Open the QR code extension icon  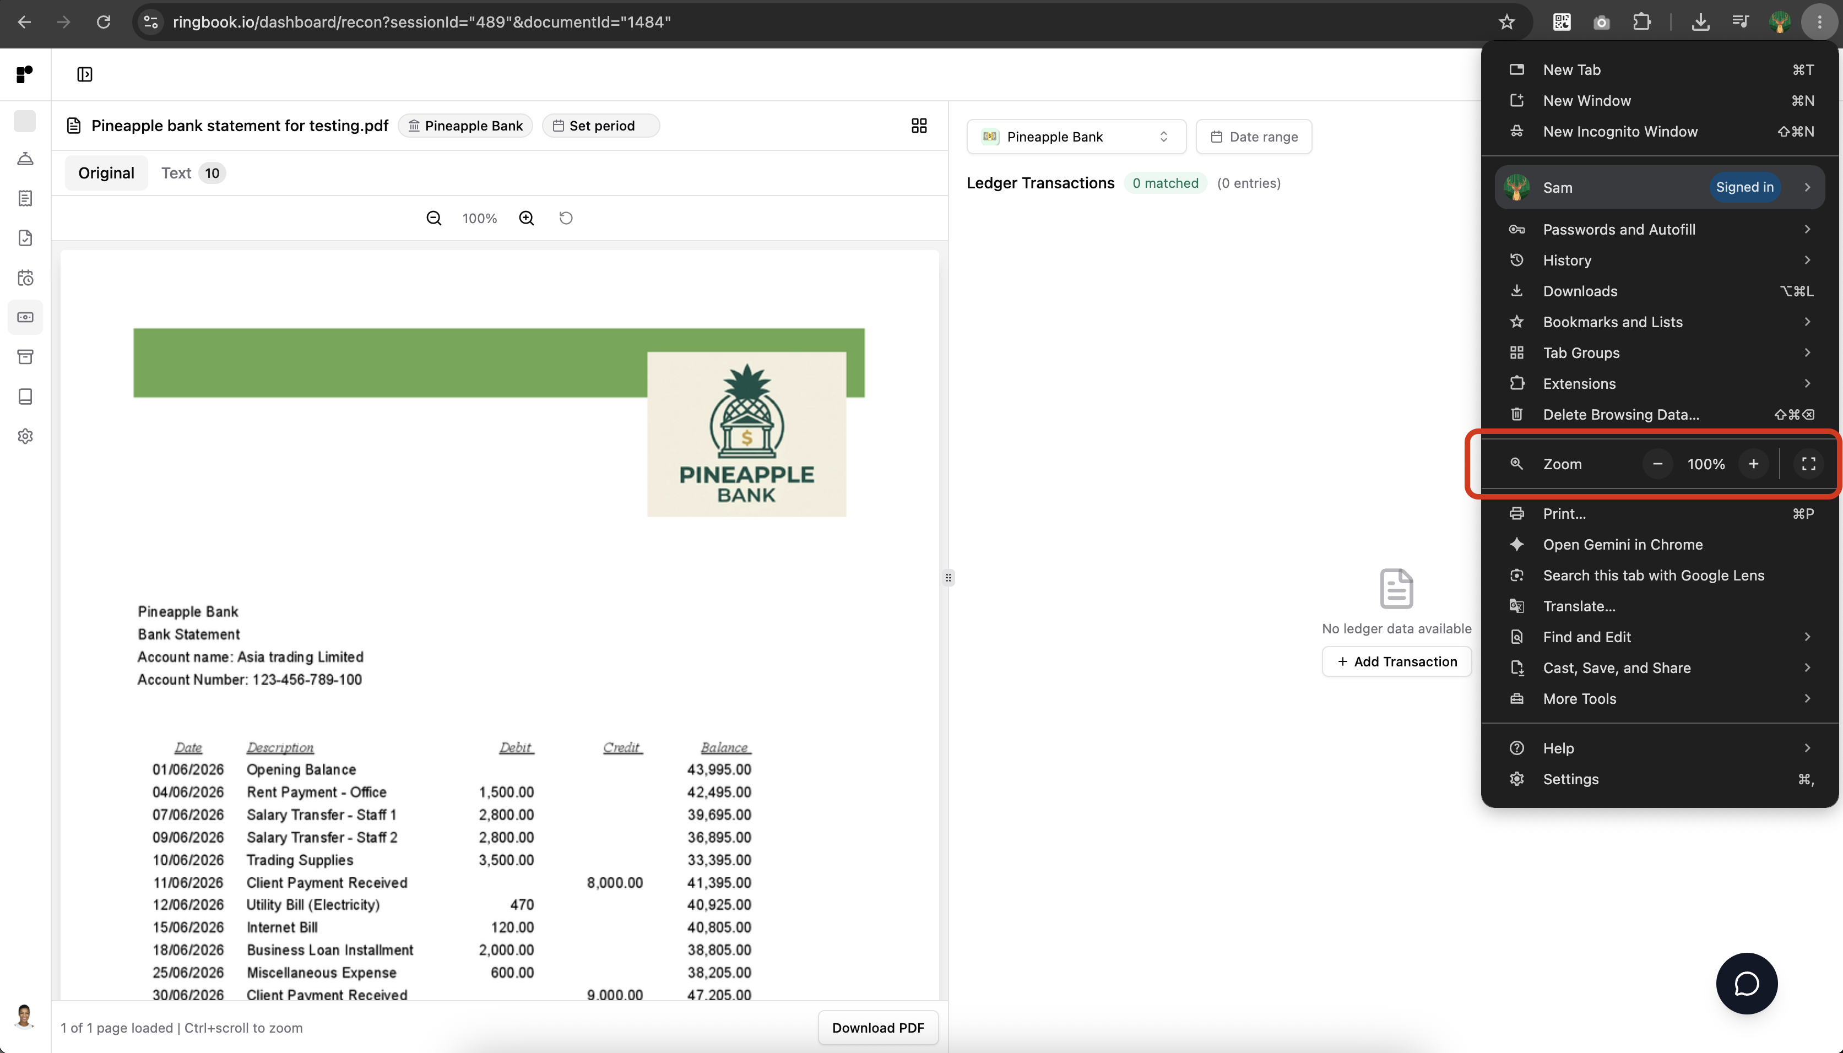click(1562, 23)
